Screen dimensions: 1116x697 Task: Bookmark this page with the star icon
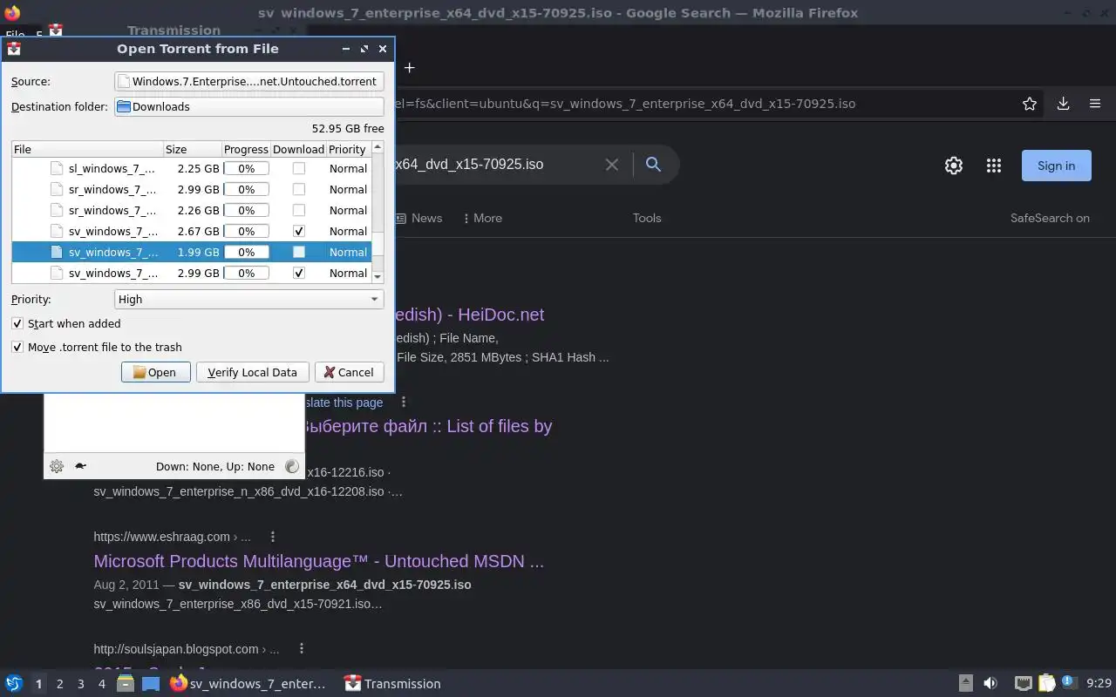point(1030,104)
